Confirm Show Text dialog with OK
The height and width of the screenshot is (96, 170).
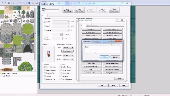pyautogui.click(x=104, y=57)
